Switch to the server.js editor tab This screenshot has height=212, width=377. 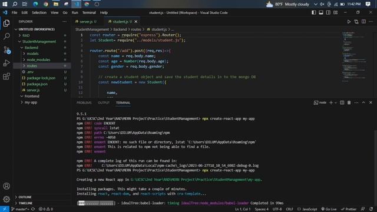[x=86, y=22]
